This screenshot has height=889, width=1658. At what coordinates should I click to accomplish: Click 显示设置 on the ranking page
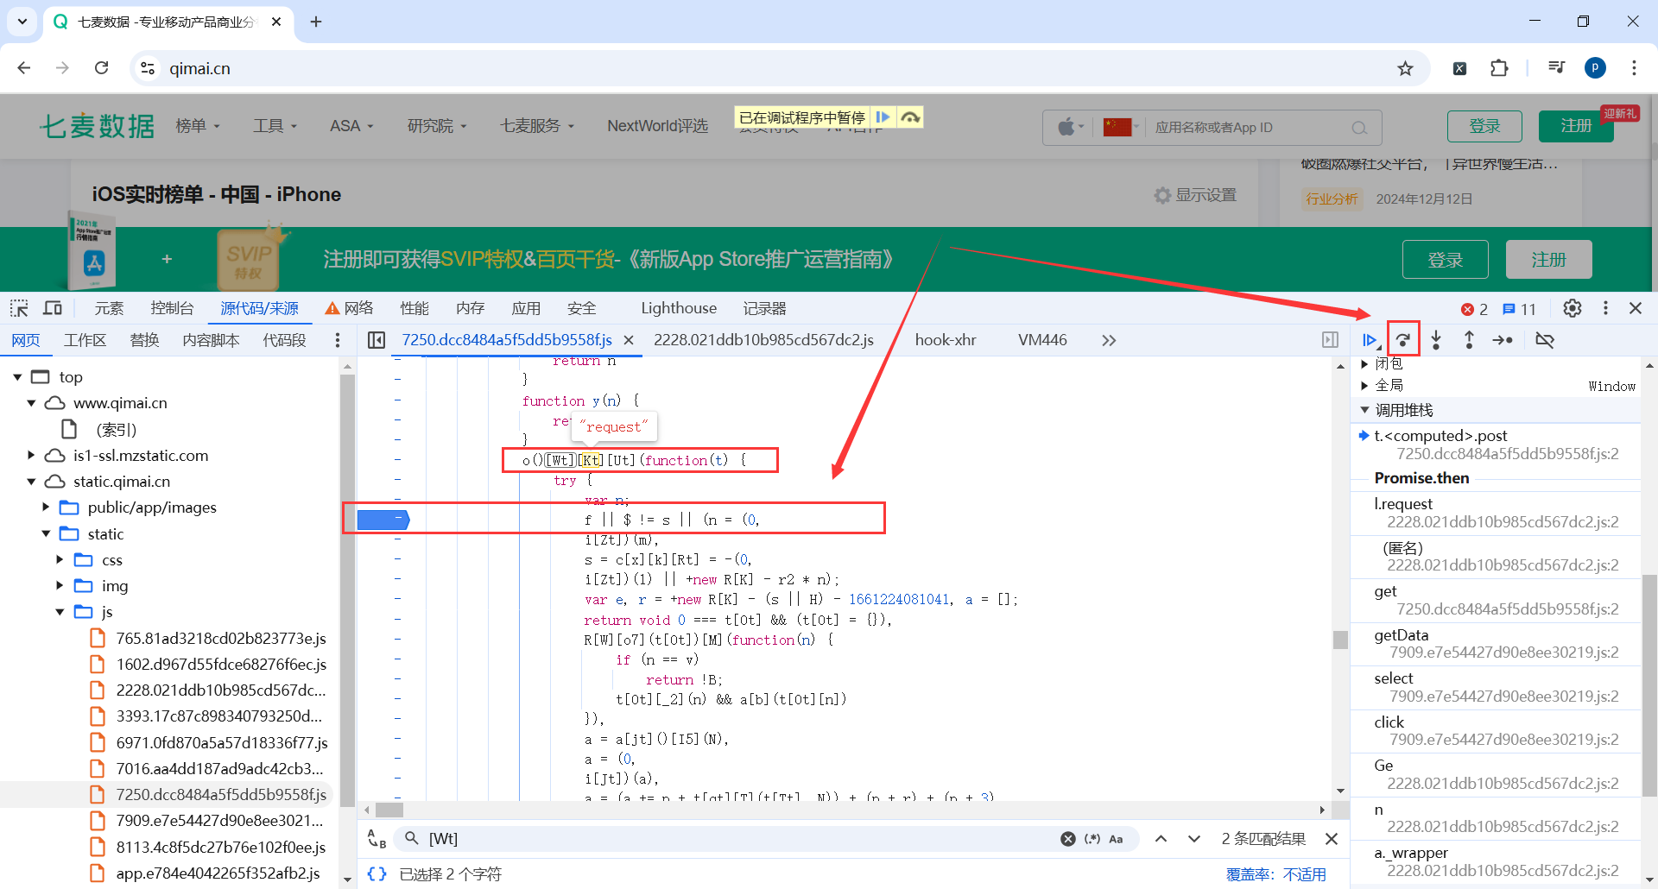tap(1196, 195)
